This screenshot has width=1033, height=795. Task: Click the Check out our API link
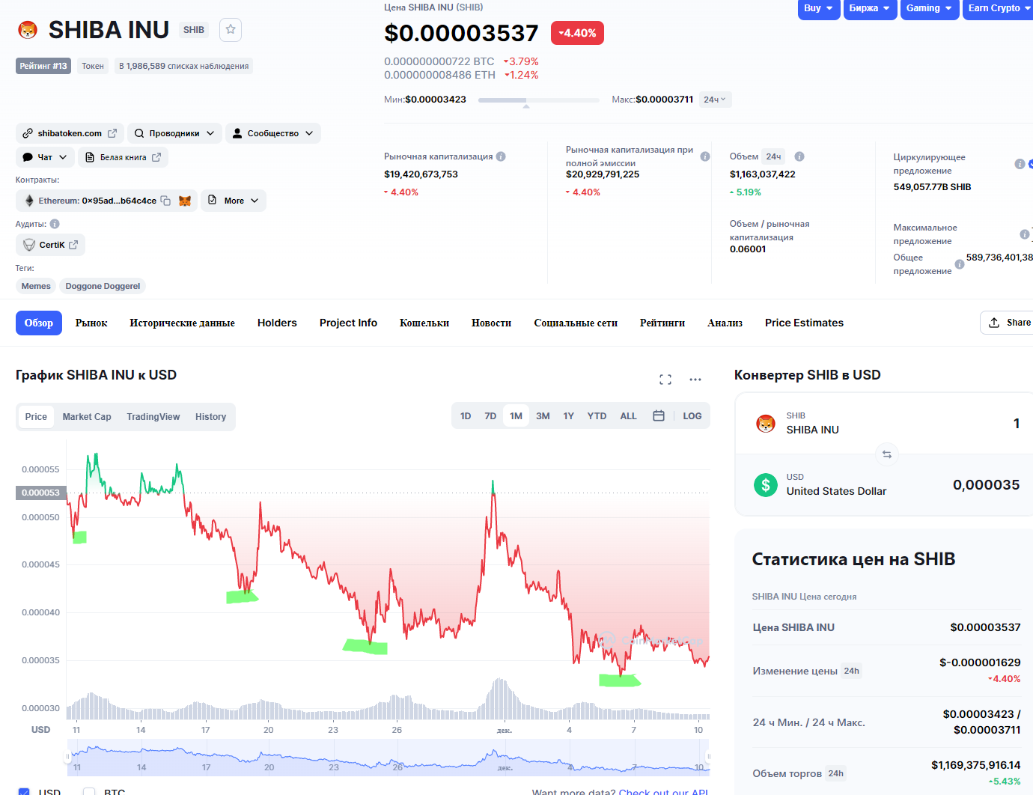pyautogui.click(x=663, y=791)
